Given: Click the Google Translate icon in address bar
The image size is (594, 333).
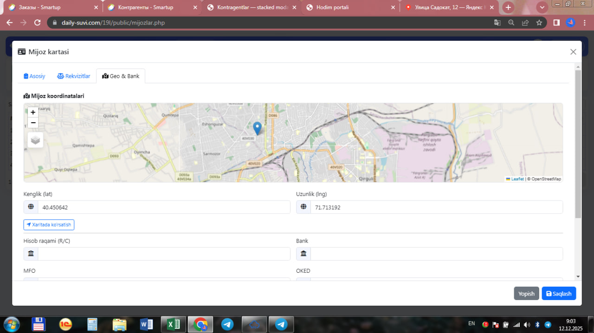Looking at the screenshot, I should pyautogui.click(x=497, y=23).
